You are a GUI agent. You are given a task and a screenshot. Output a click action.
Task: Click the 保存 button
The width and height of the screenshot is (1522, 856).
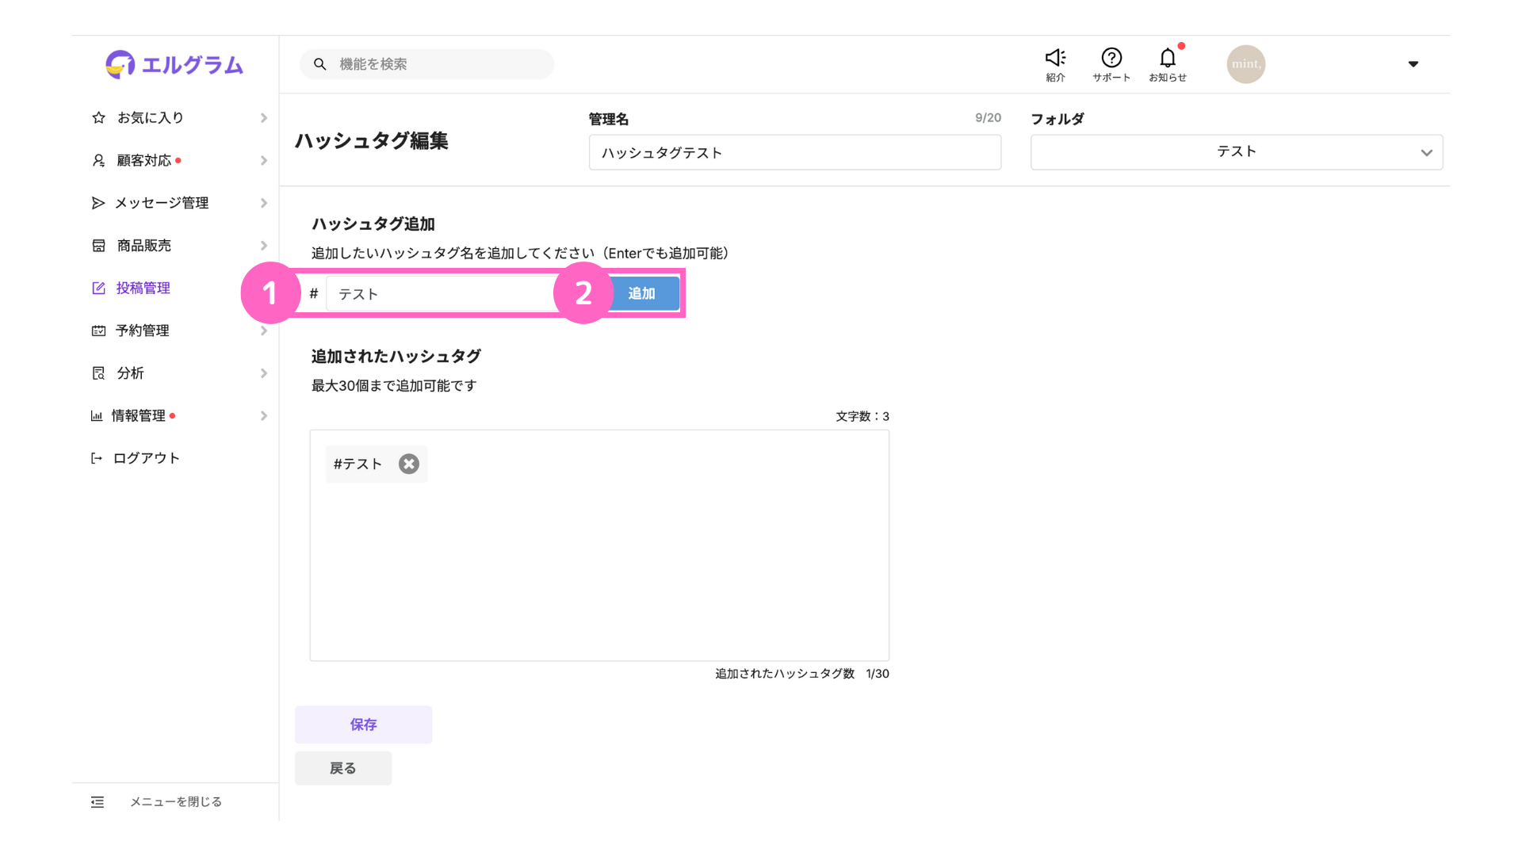[364, 724]
